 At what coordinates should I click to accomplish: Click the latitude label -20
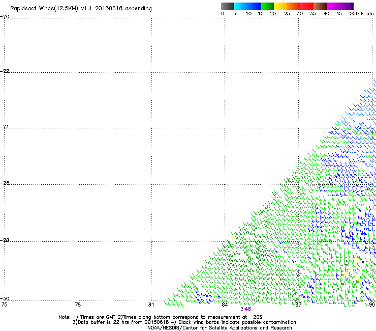point(5,17)
